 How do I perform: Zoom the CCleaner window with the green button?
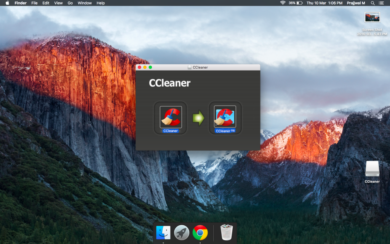tap(150, 67)
